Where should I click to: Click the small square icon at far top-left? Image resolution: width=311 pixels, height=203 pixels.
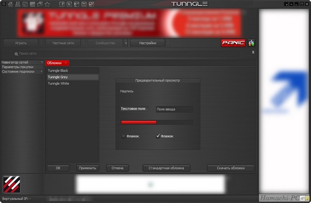(x=4, y=4)
